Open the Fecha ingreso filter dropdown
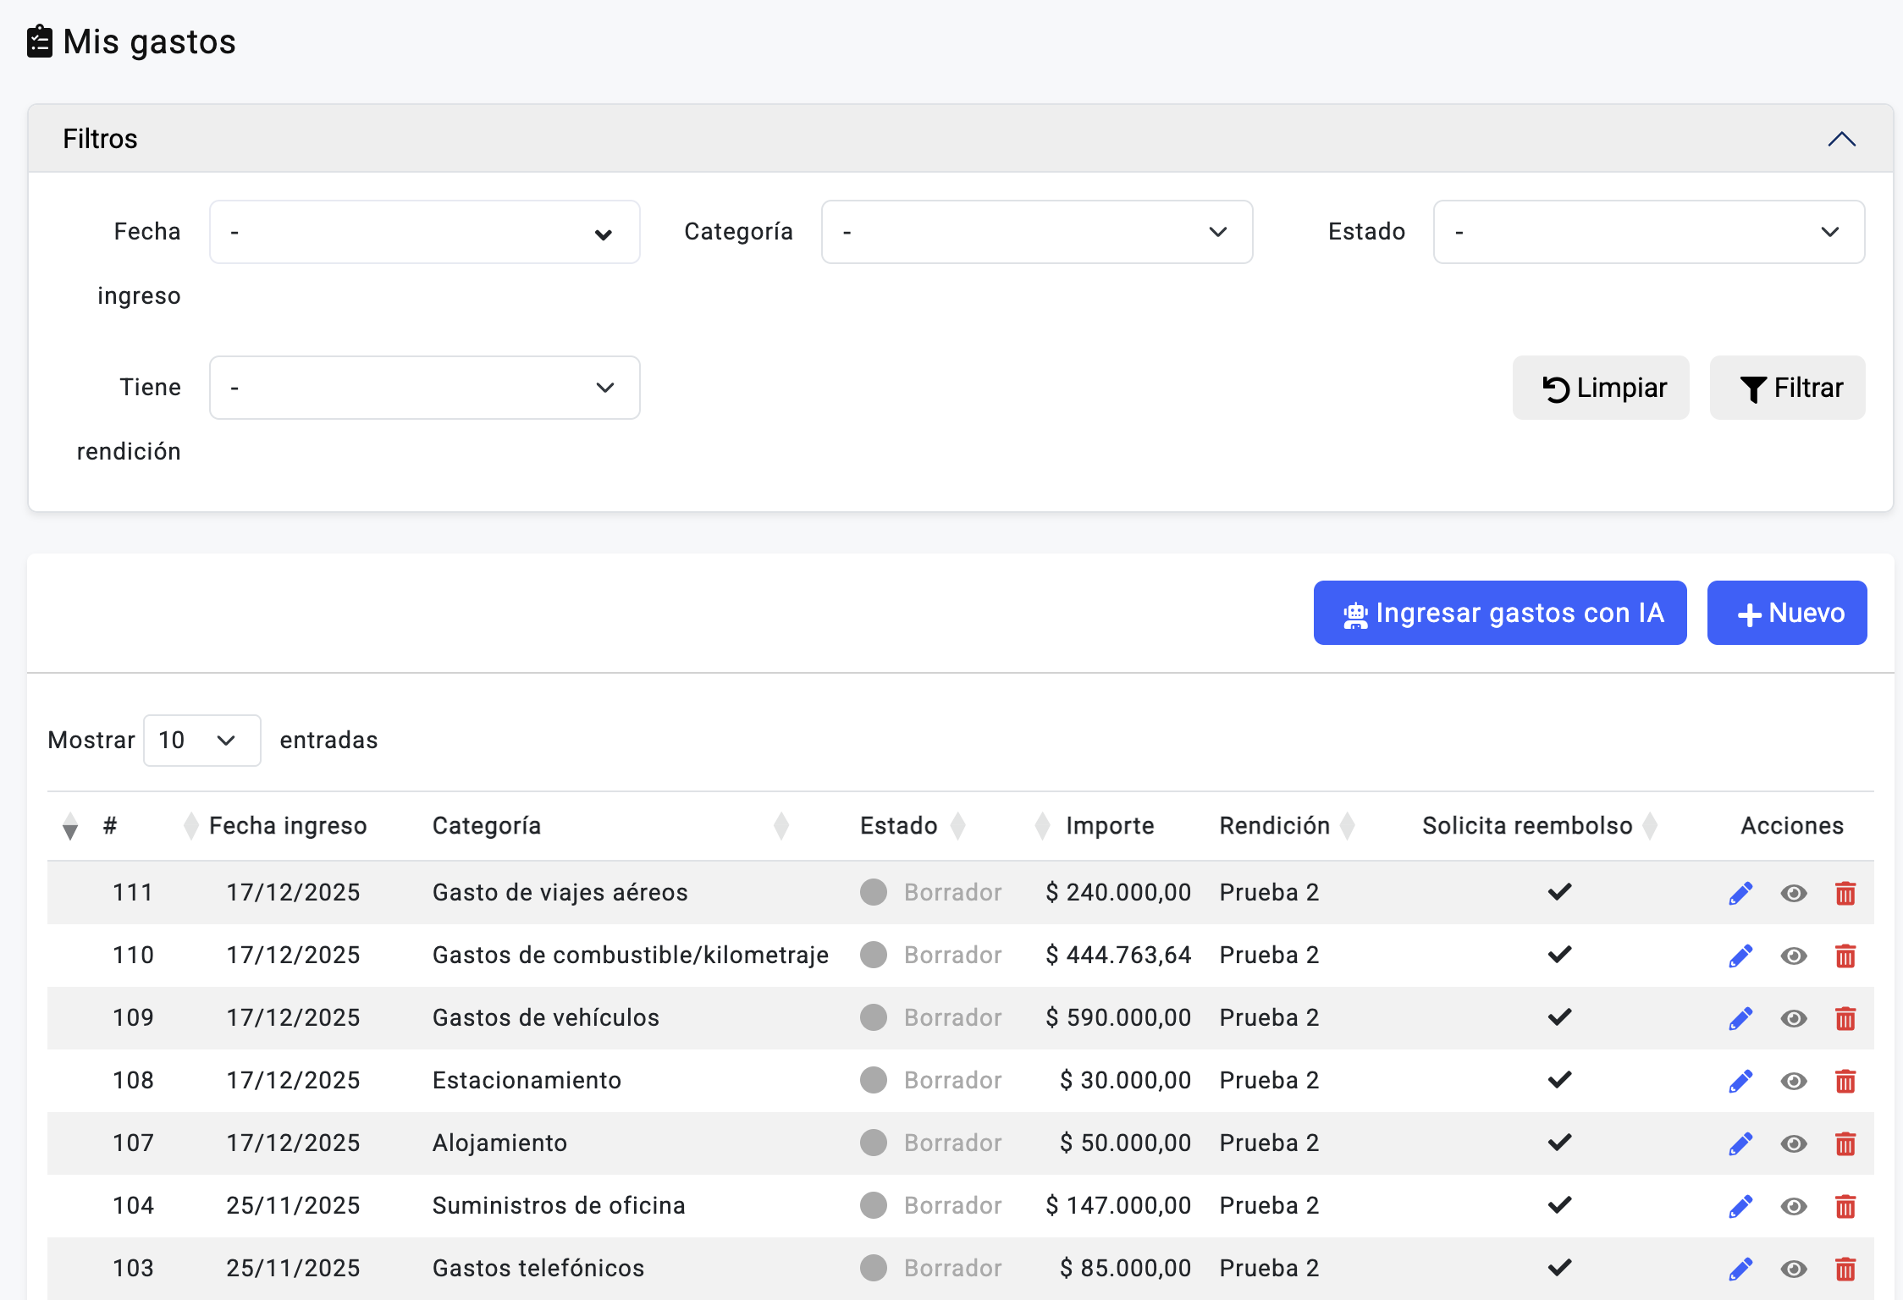This screenshot has height=1300, width=1903. [x=424, y=232]
